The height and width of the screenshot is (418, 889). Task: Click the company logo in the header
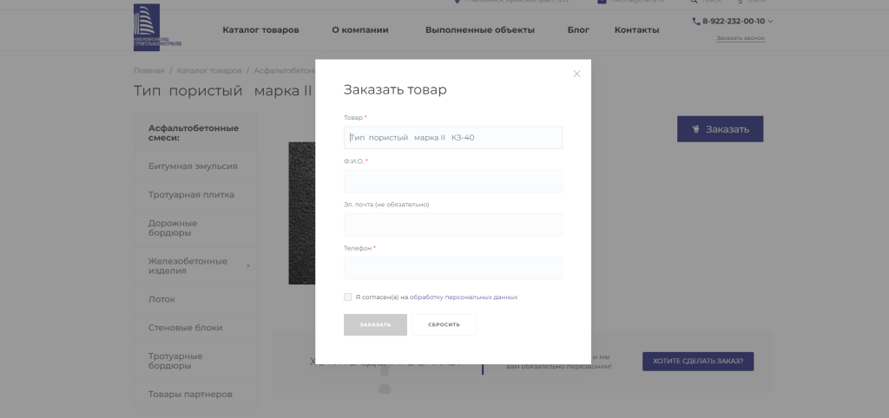point(156,27)
